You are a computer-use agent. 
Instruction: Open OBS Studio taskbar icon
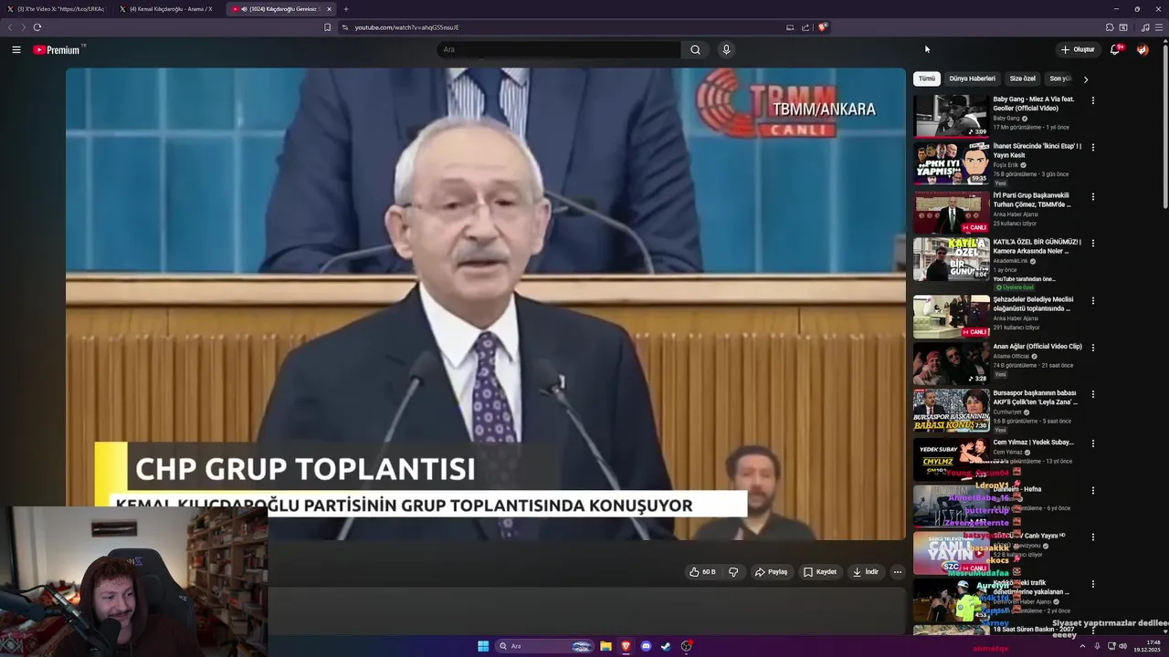(x=686, y=646)
